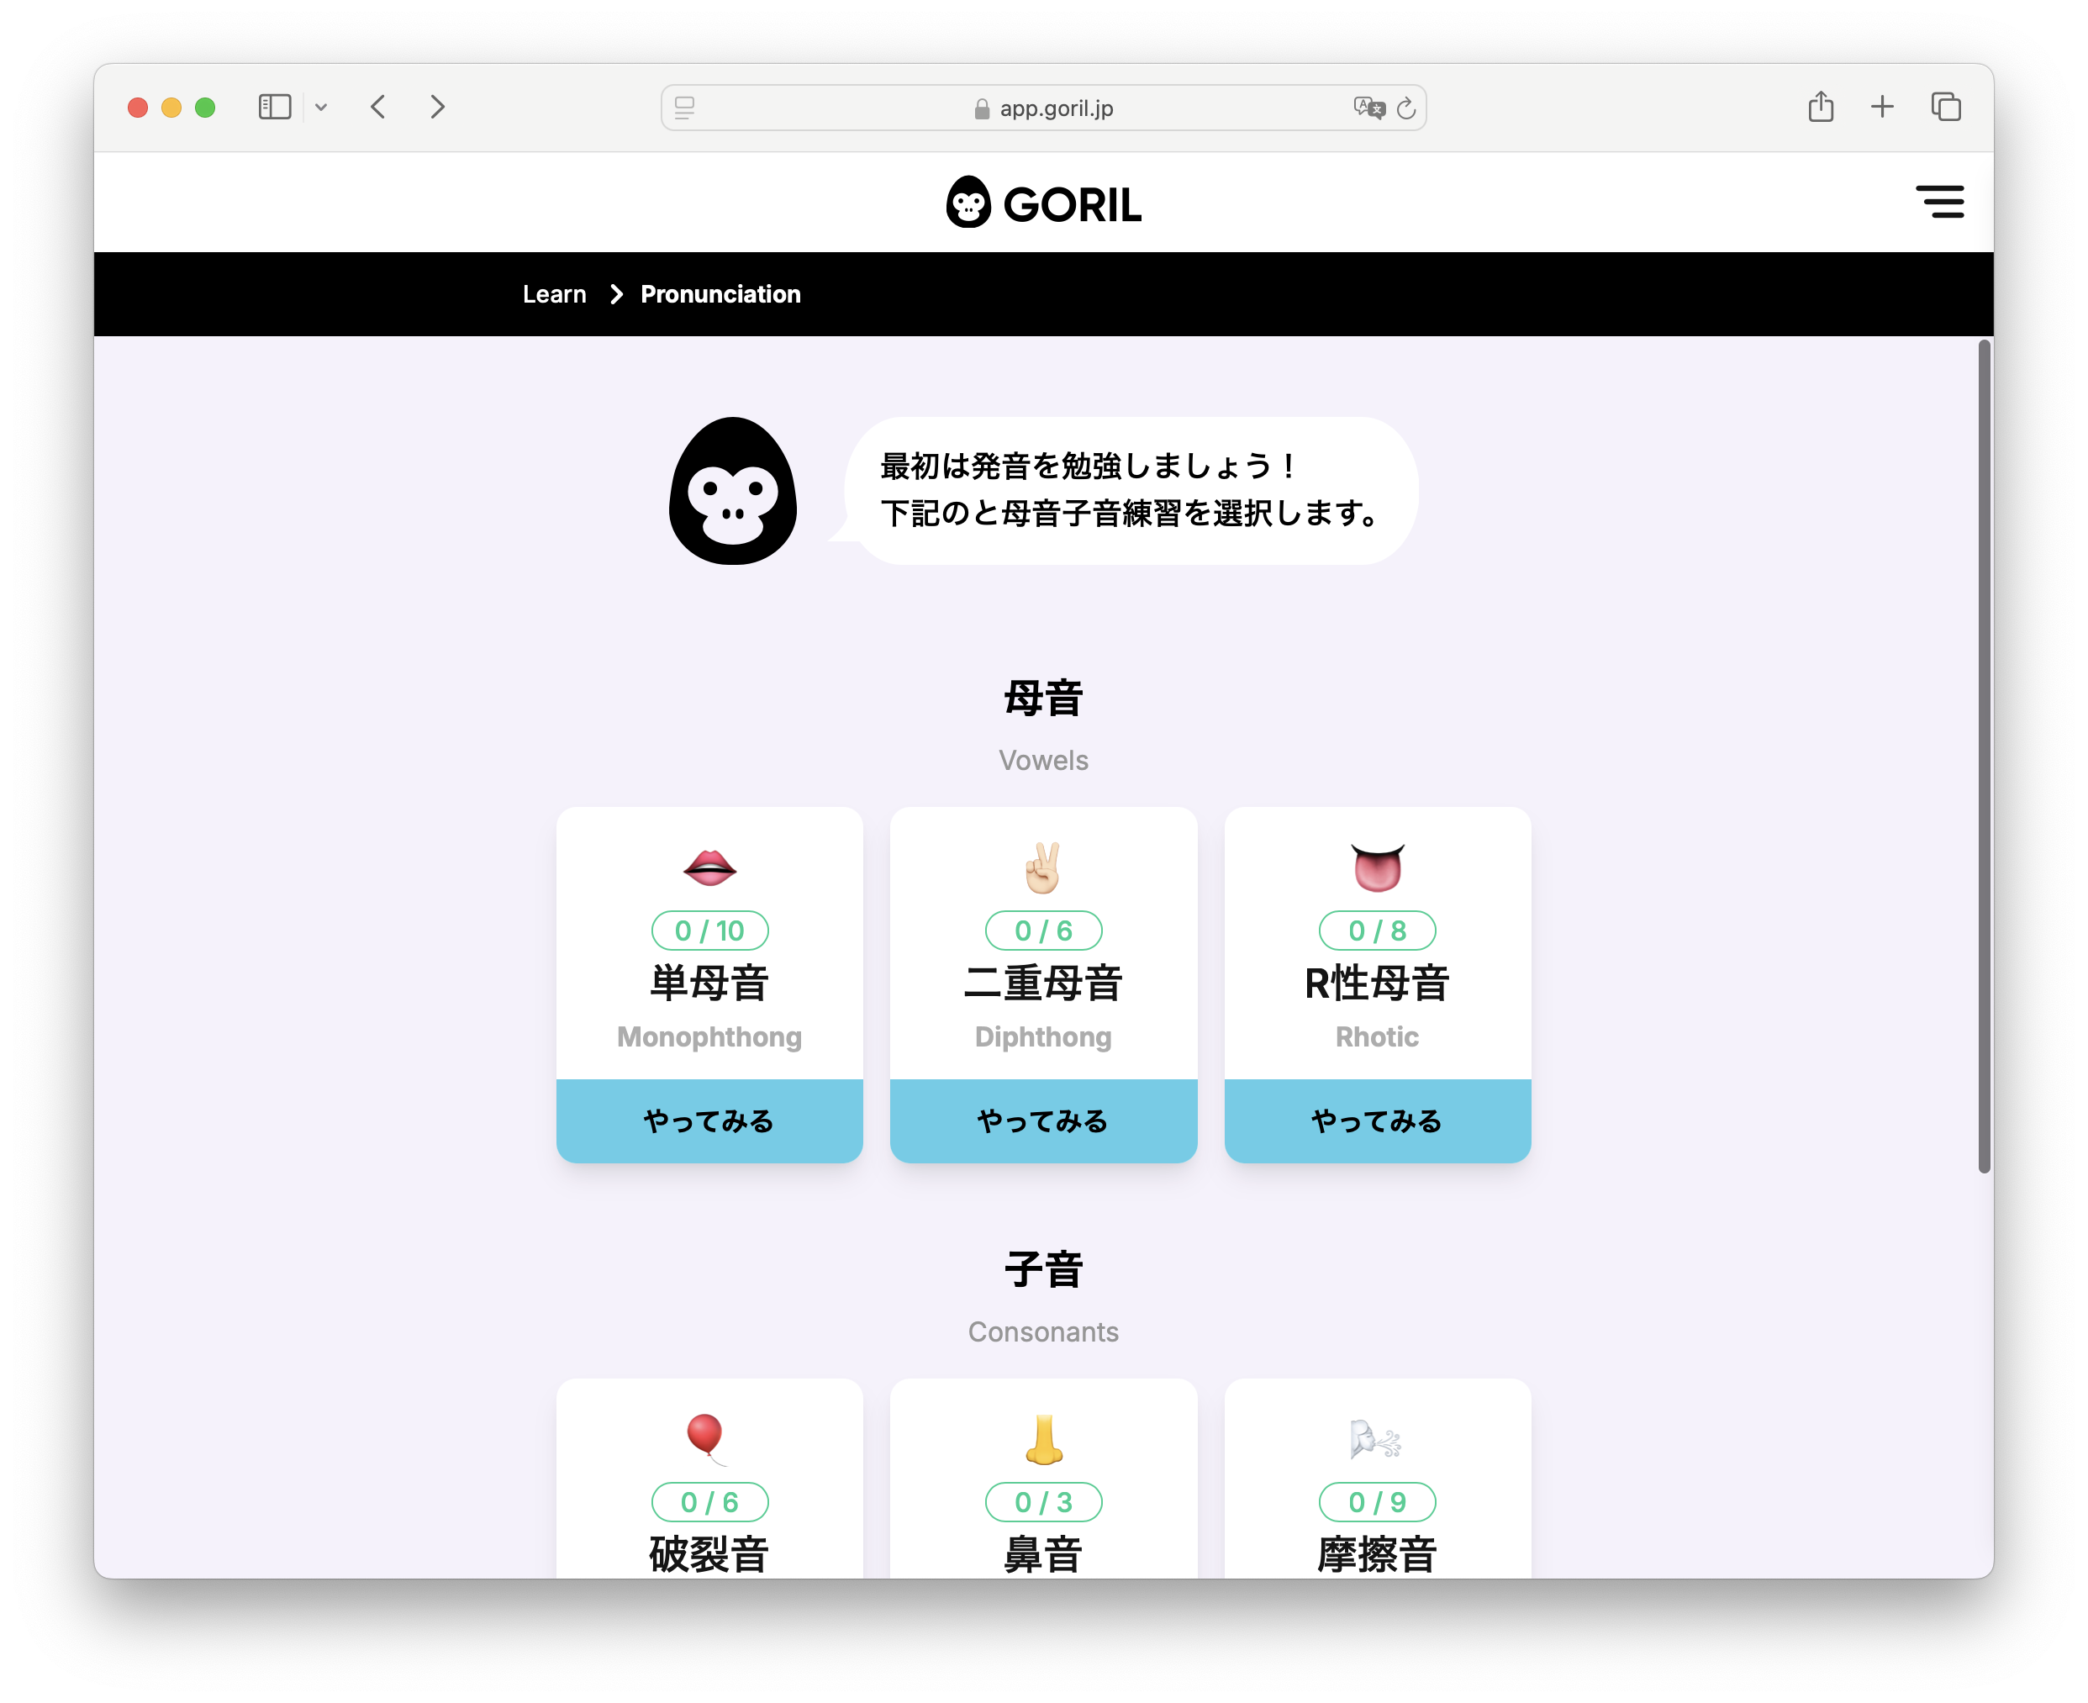Click the translate page icon
Screen dimensions: 2088x1703
click(x=1368, y=108)
